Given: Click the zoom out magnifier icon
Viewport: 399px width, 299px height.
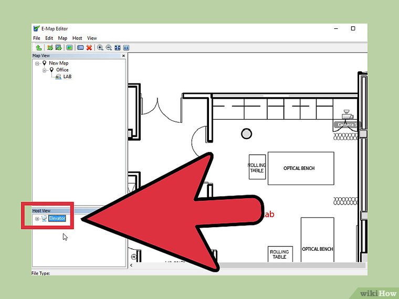Looking at the screenshot, I should point(109,47).
